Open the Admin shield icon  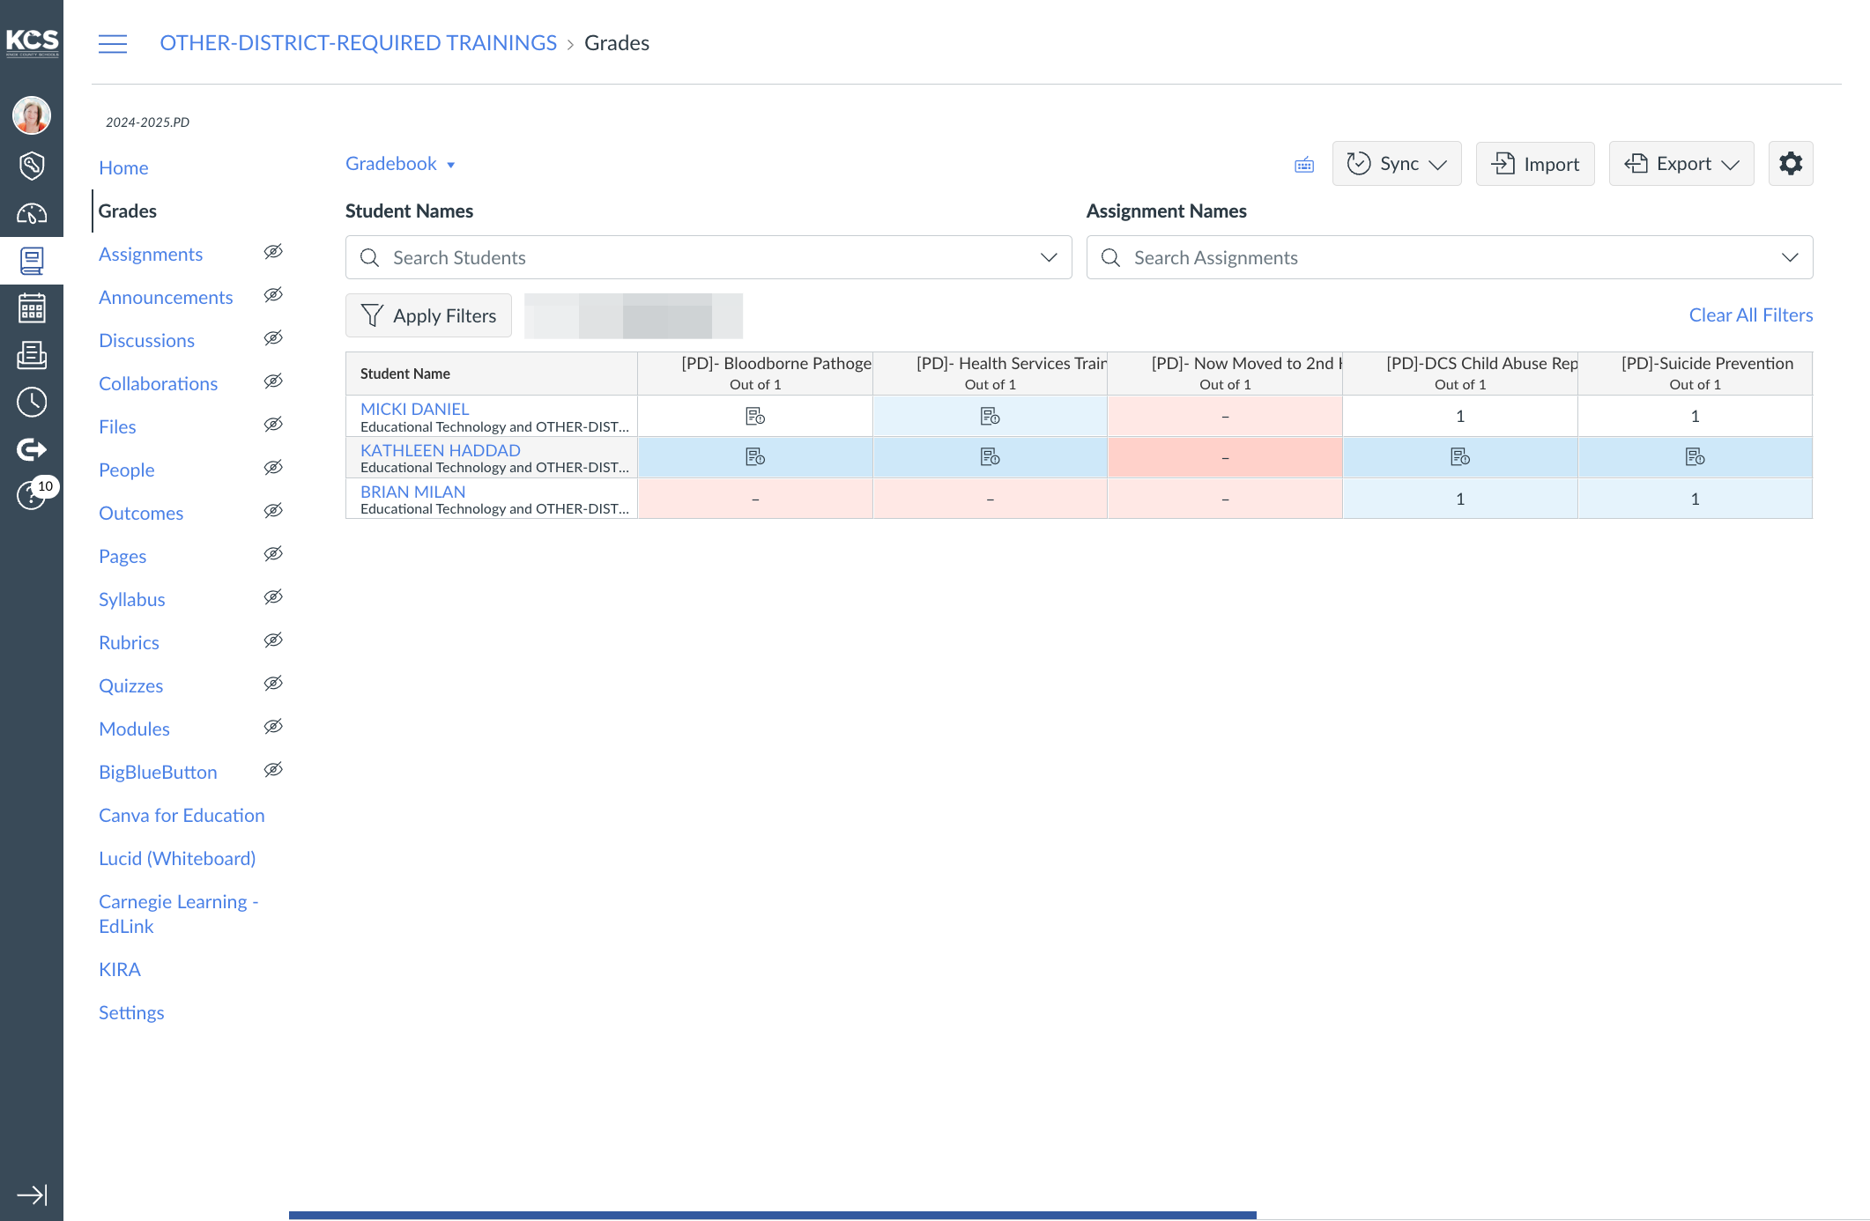tap(32, 165)
